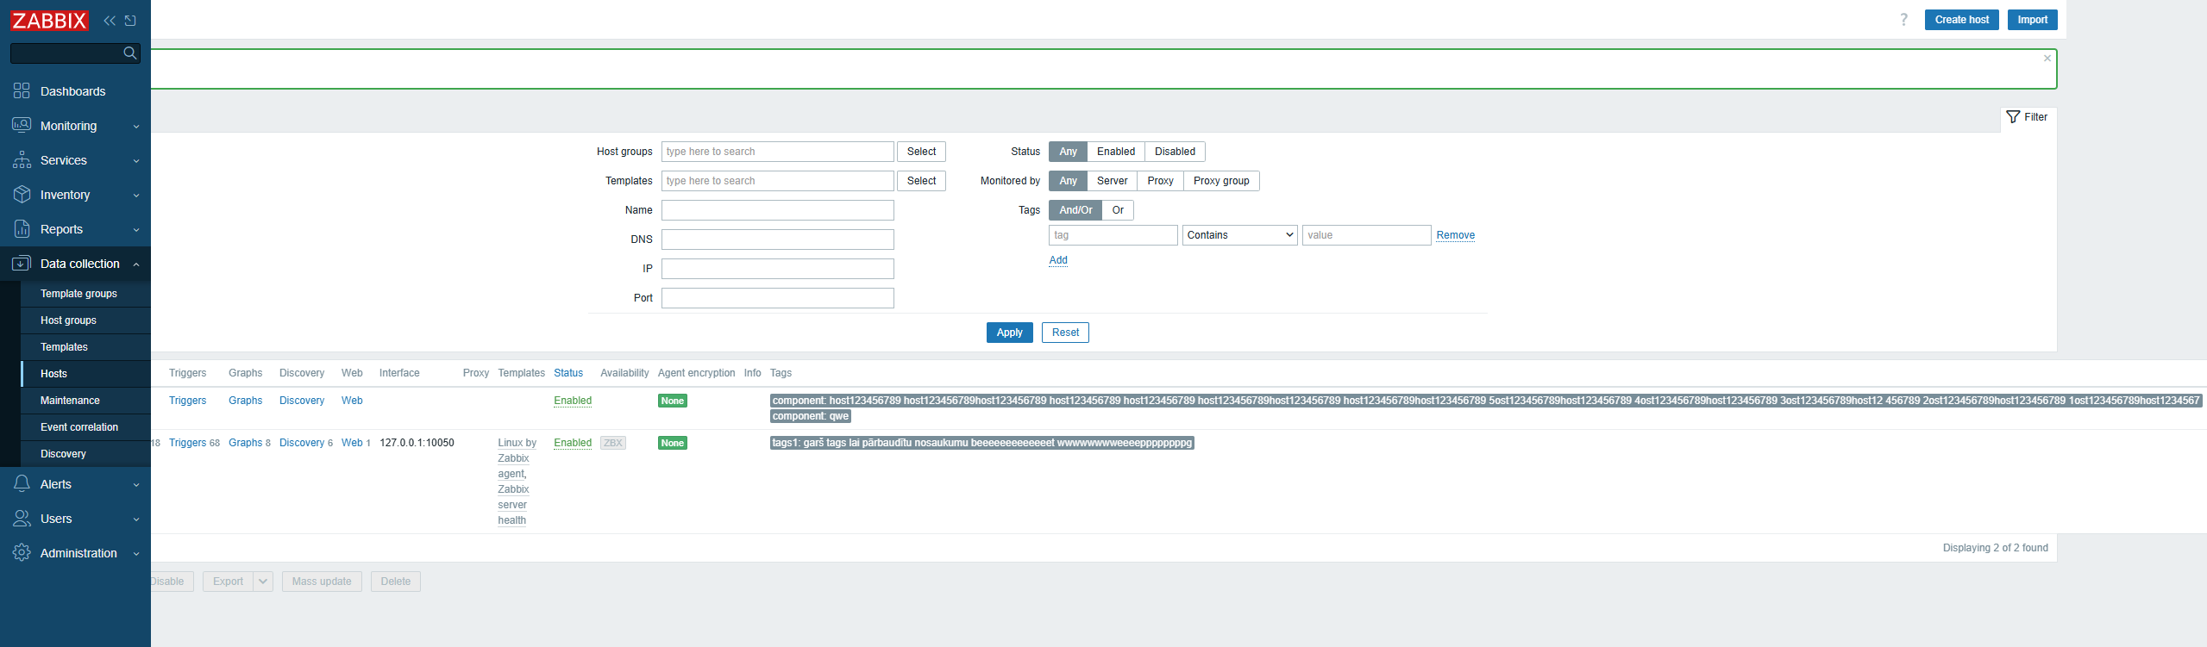This screenshot has width=2207, height=647.
Task: Click the magnifier search icon in sidebar
Action: (129, 53)
